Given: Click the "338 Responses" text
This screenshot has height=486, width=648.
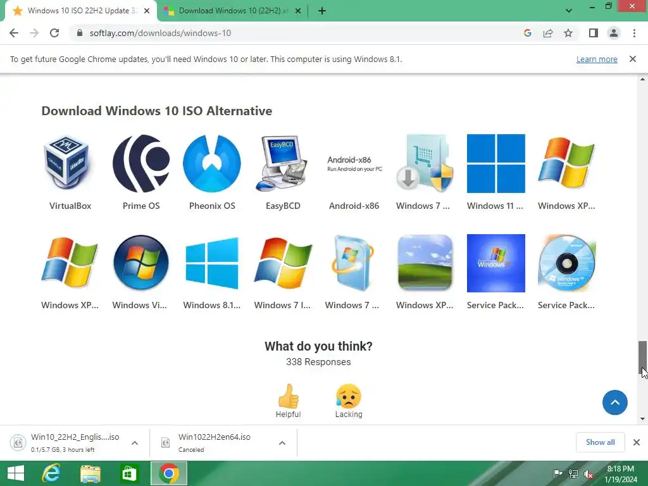Looking at the screenshot, I should point(318,362).
